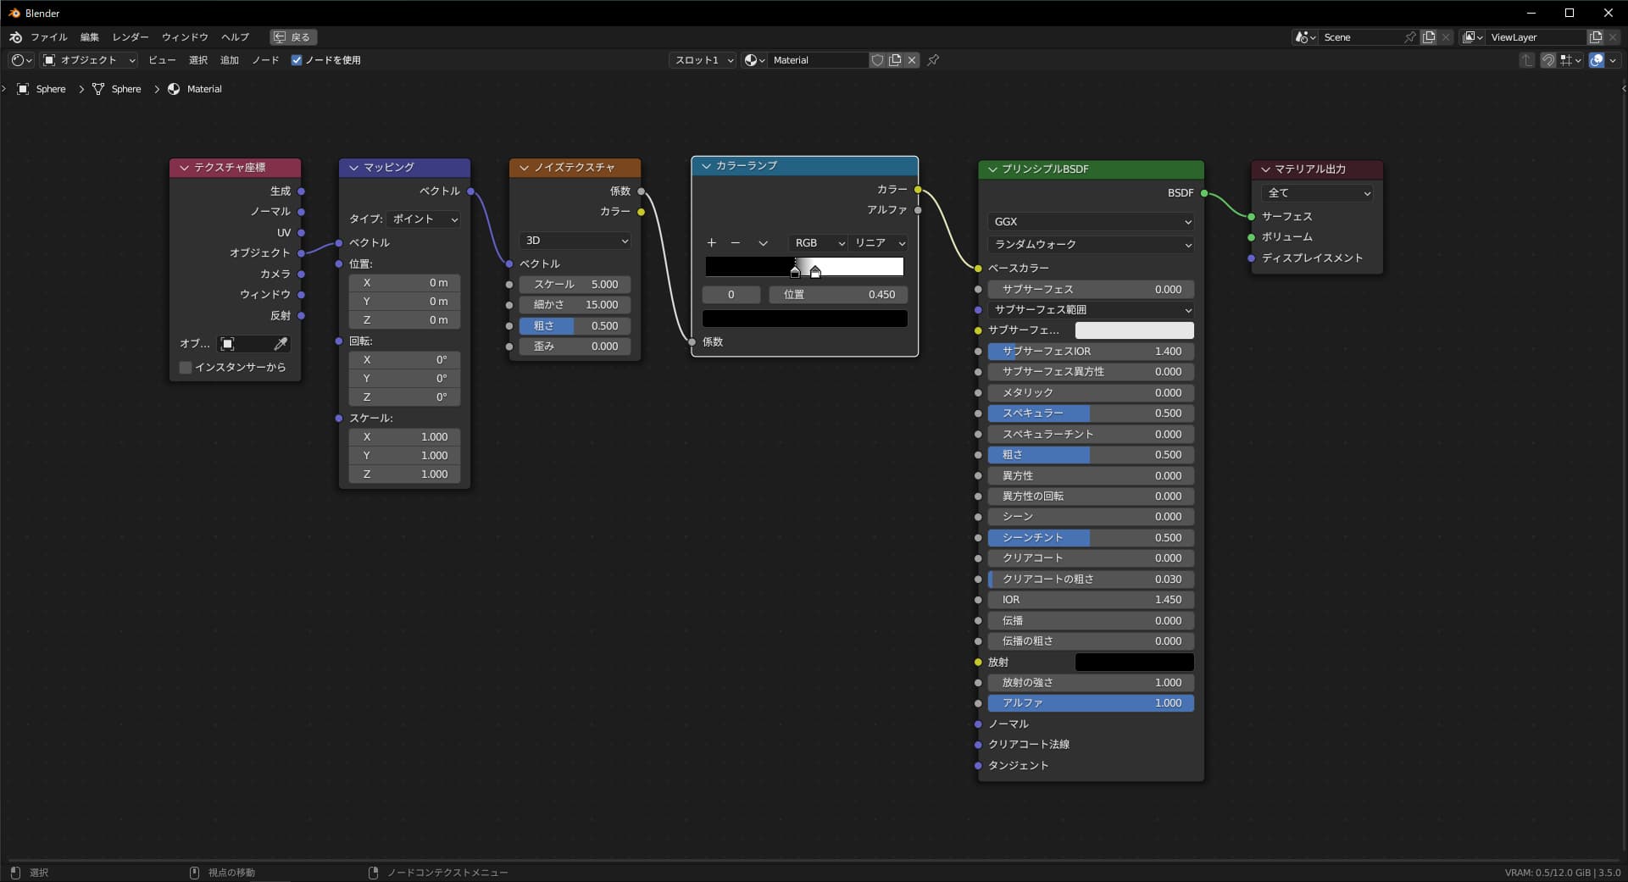Open the ウィンドウ menu
The height and width of the screenshot is (882, 1628).
[x=185, y=37]
